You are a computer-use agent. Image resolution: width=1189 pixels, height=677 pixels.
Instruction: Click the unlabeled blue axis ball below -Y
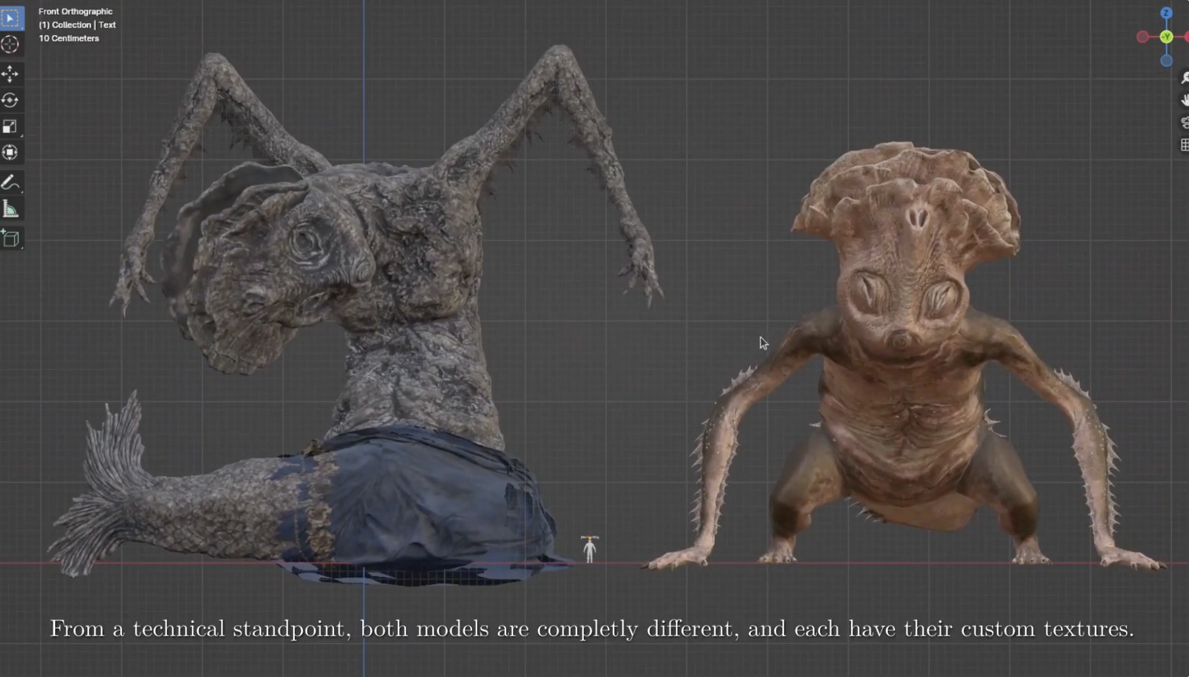coord(1167,60)
